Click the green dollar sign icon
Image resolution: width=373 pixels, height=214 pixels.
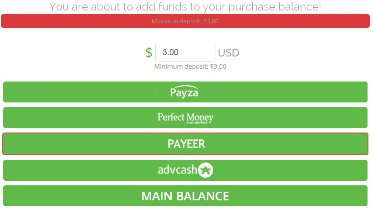(149, 52)
